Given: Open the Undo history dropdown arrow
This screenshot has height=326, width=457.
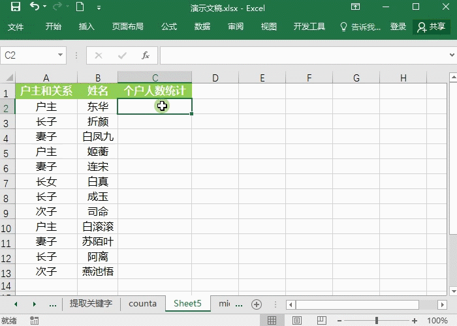Looking at the screenshot, I should point(44,7).
